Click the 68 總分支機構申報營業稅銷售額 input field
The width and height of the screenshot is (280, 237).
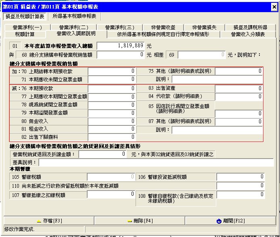pos(121,55)
